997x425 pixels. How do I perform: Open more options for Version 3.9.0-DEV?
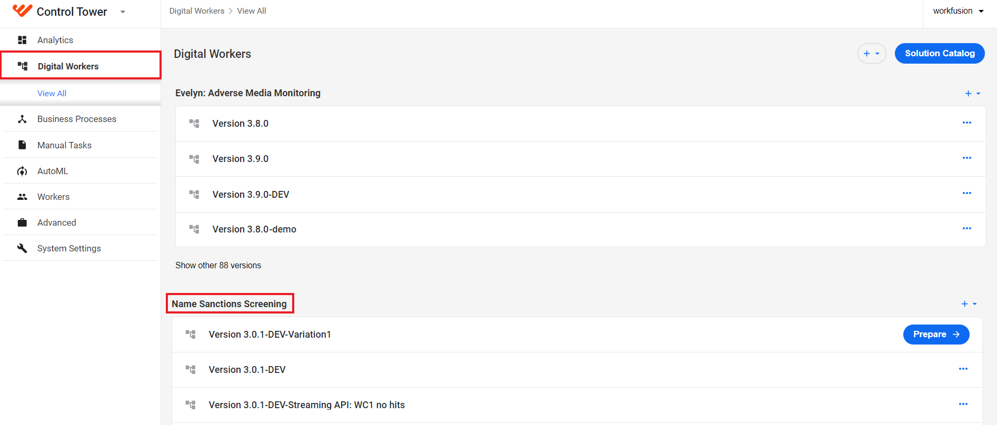(x=967, y=193)
